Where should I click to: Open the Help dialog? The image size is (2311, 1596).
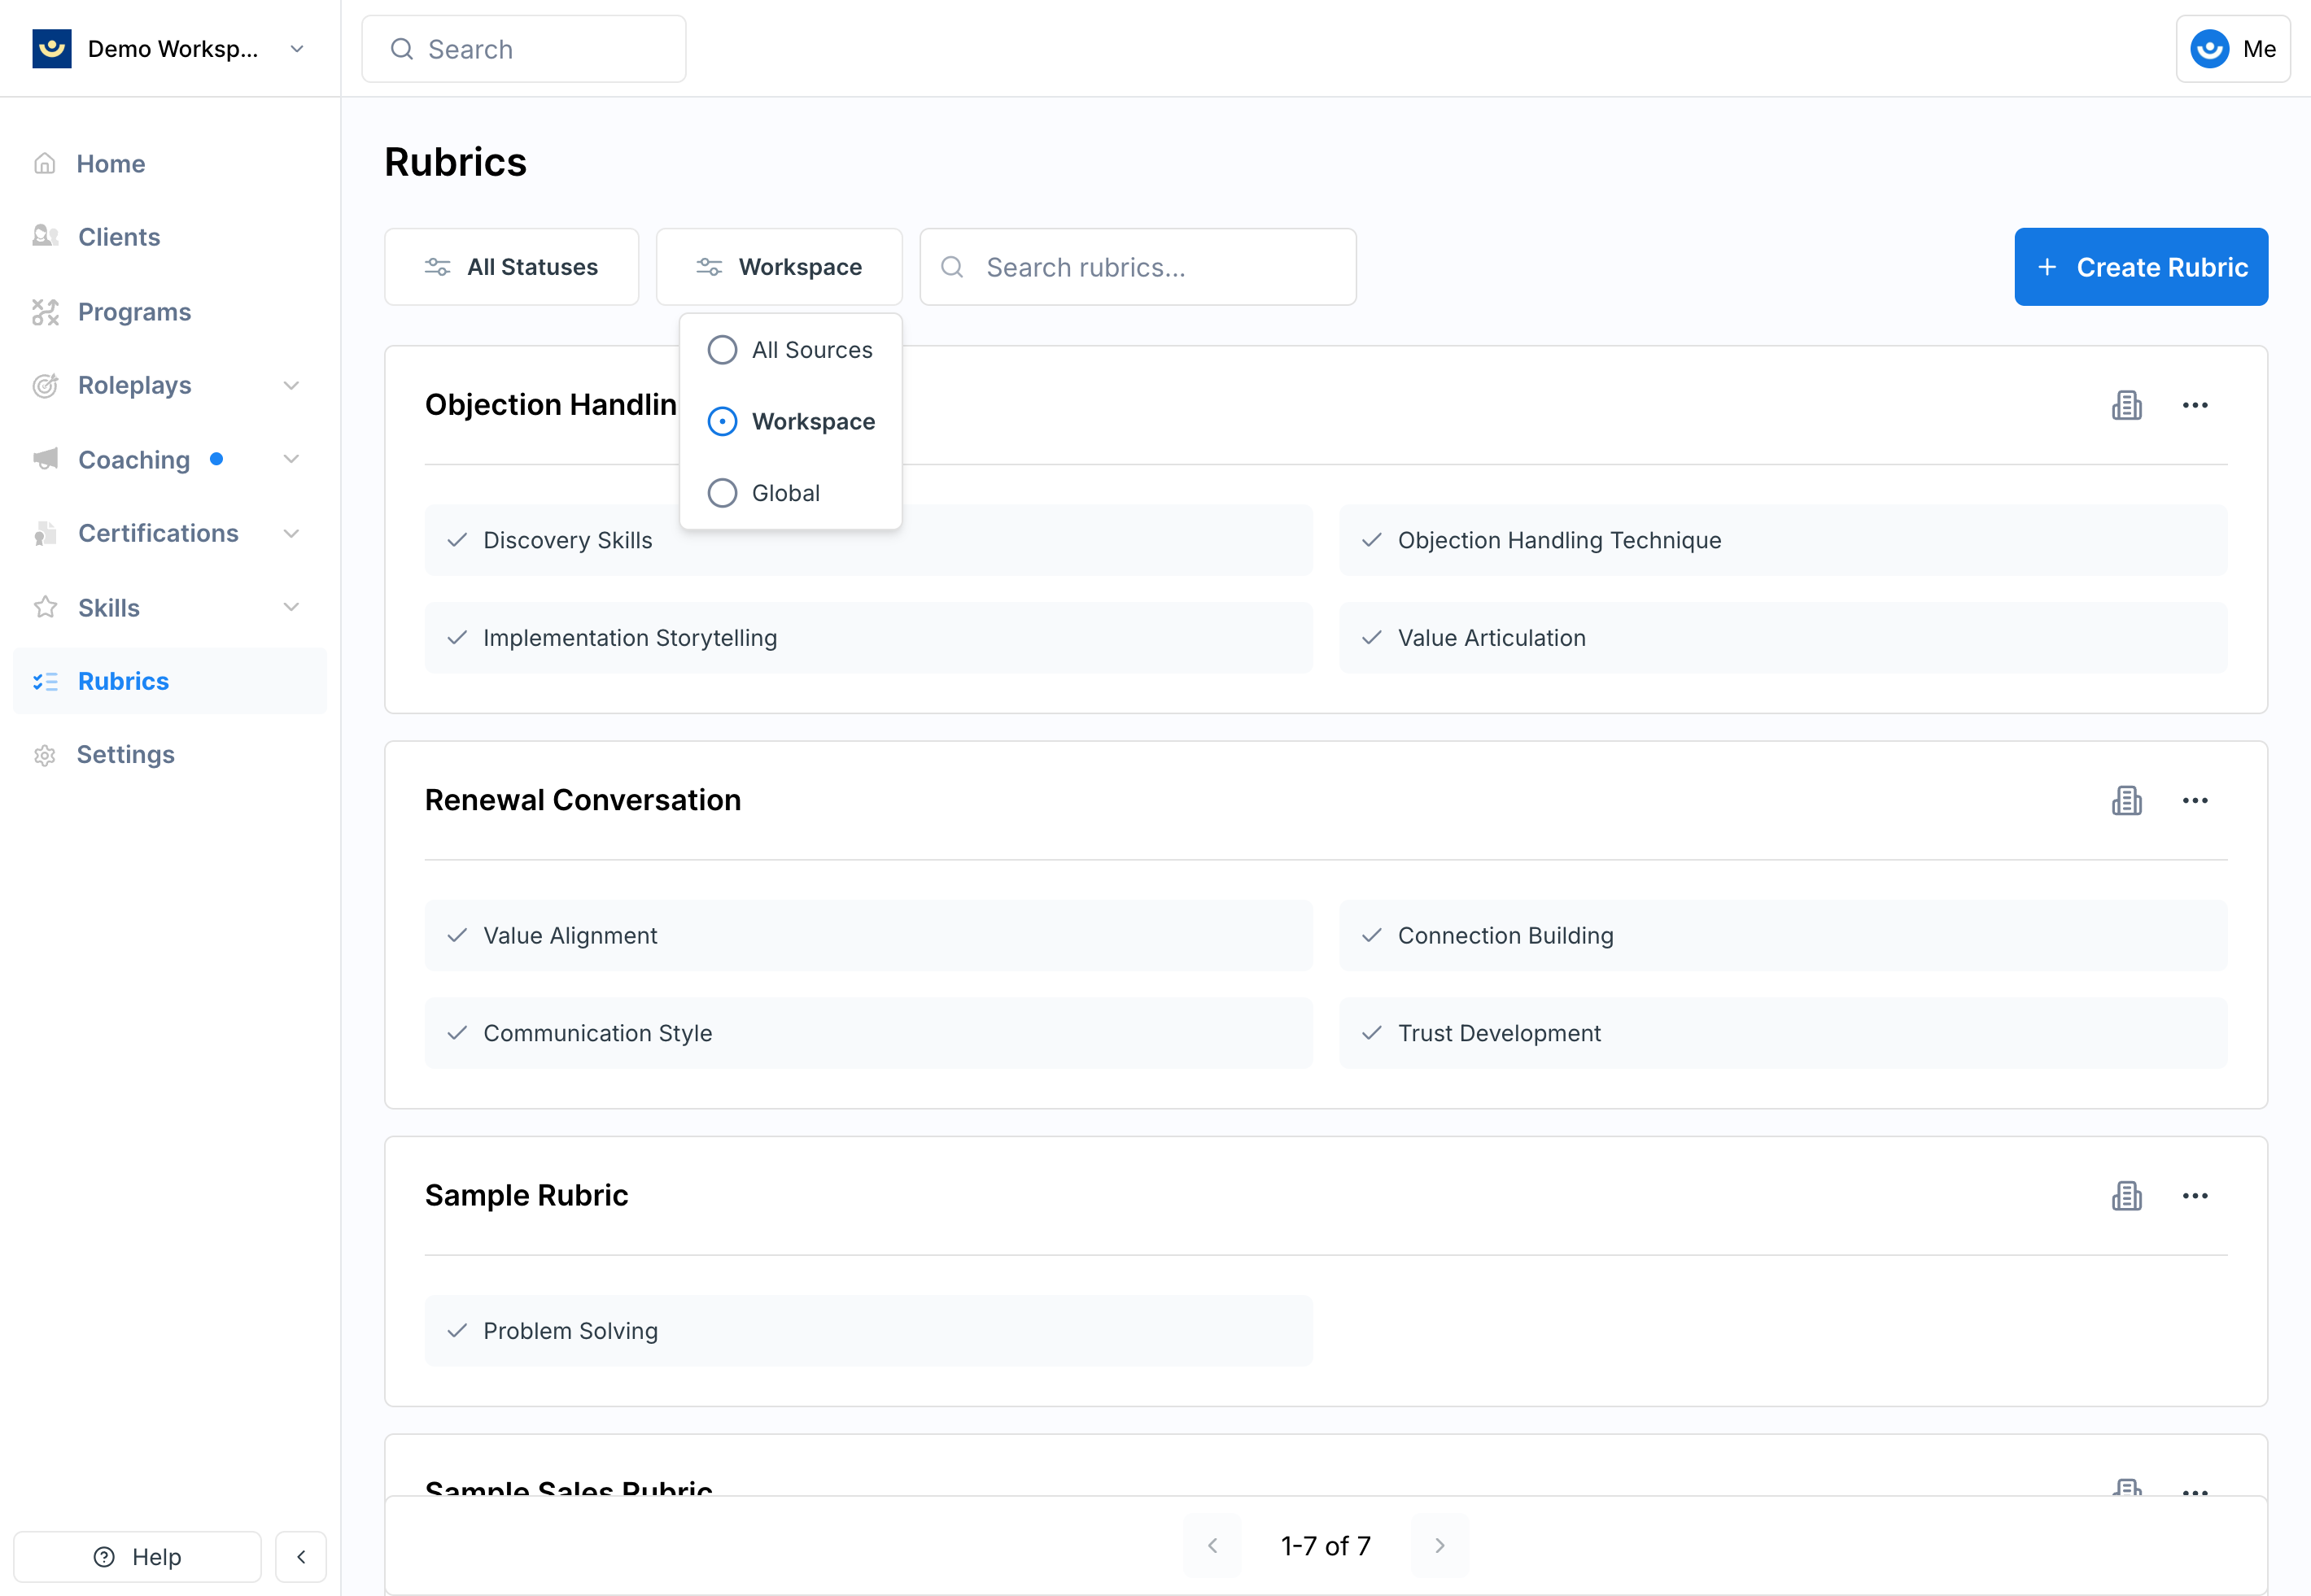(137, 1556)
